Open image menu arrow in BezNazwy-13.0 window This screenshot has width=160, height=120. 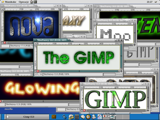pos(35,44)
